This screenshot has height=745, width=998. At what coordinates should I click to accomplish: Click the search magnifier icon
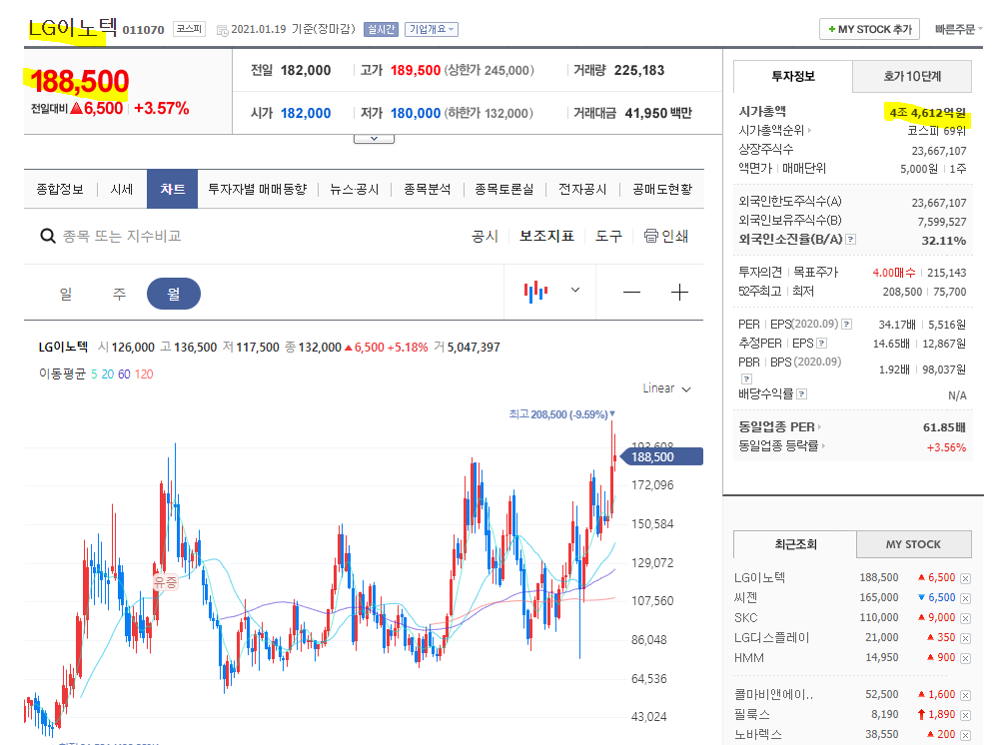tap(48, 236)
